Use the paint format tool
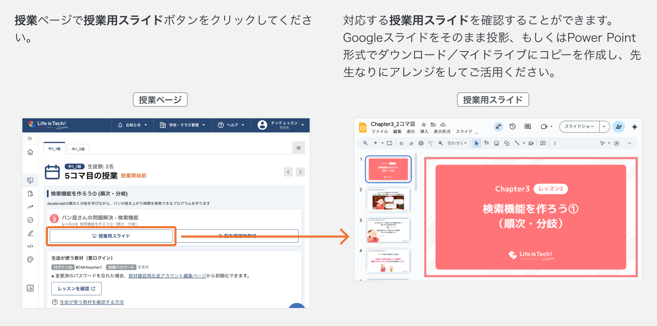The width and height of the screenshot is (657, 326). click(x=431, y=143)
